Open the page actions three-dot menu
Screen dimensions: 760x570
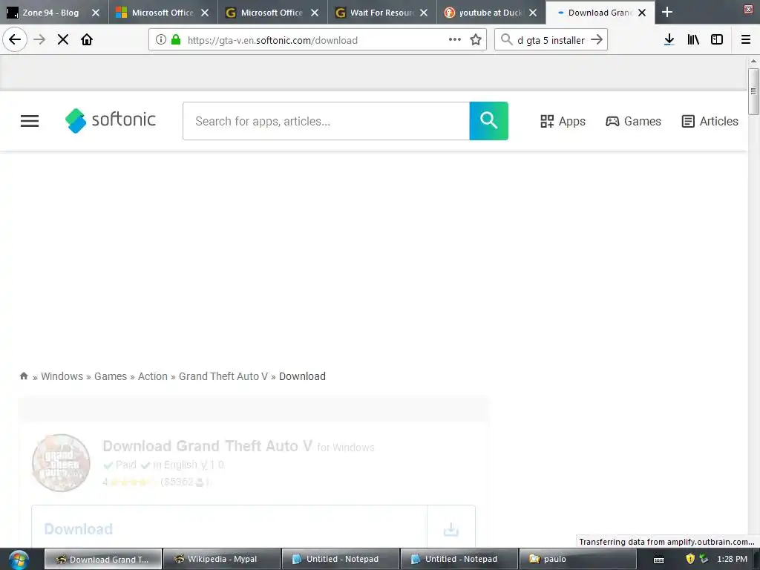[x=455, y=40]
